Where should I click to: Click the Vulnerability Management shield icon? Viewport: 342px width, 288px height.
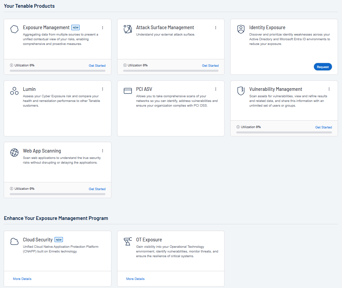[241, 91]
